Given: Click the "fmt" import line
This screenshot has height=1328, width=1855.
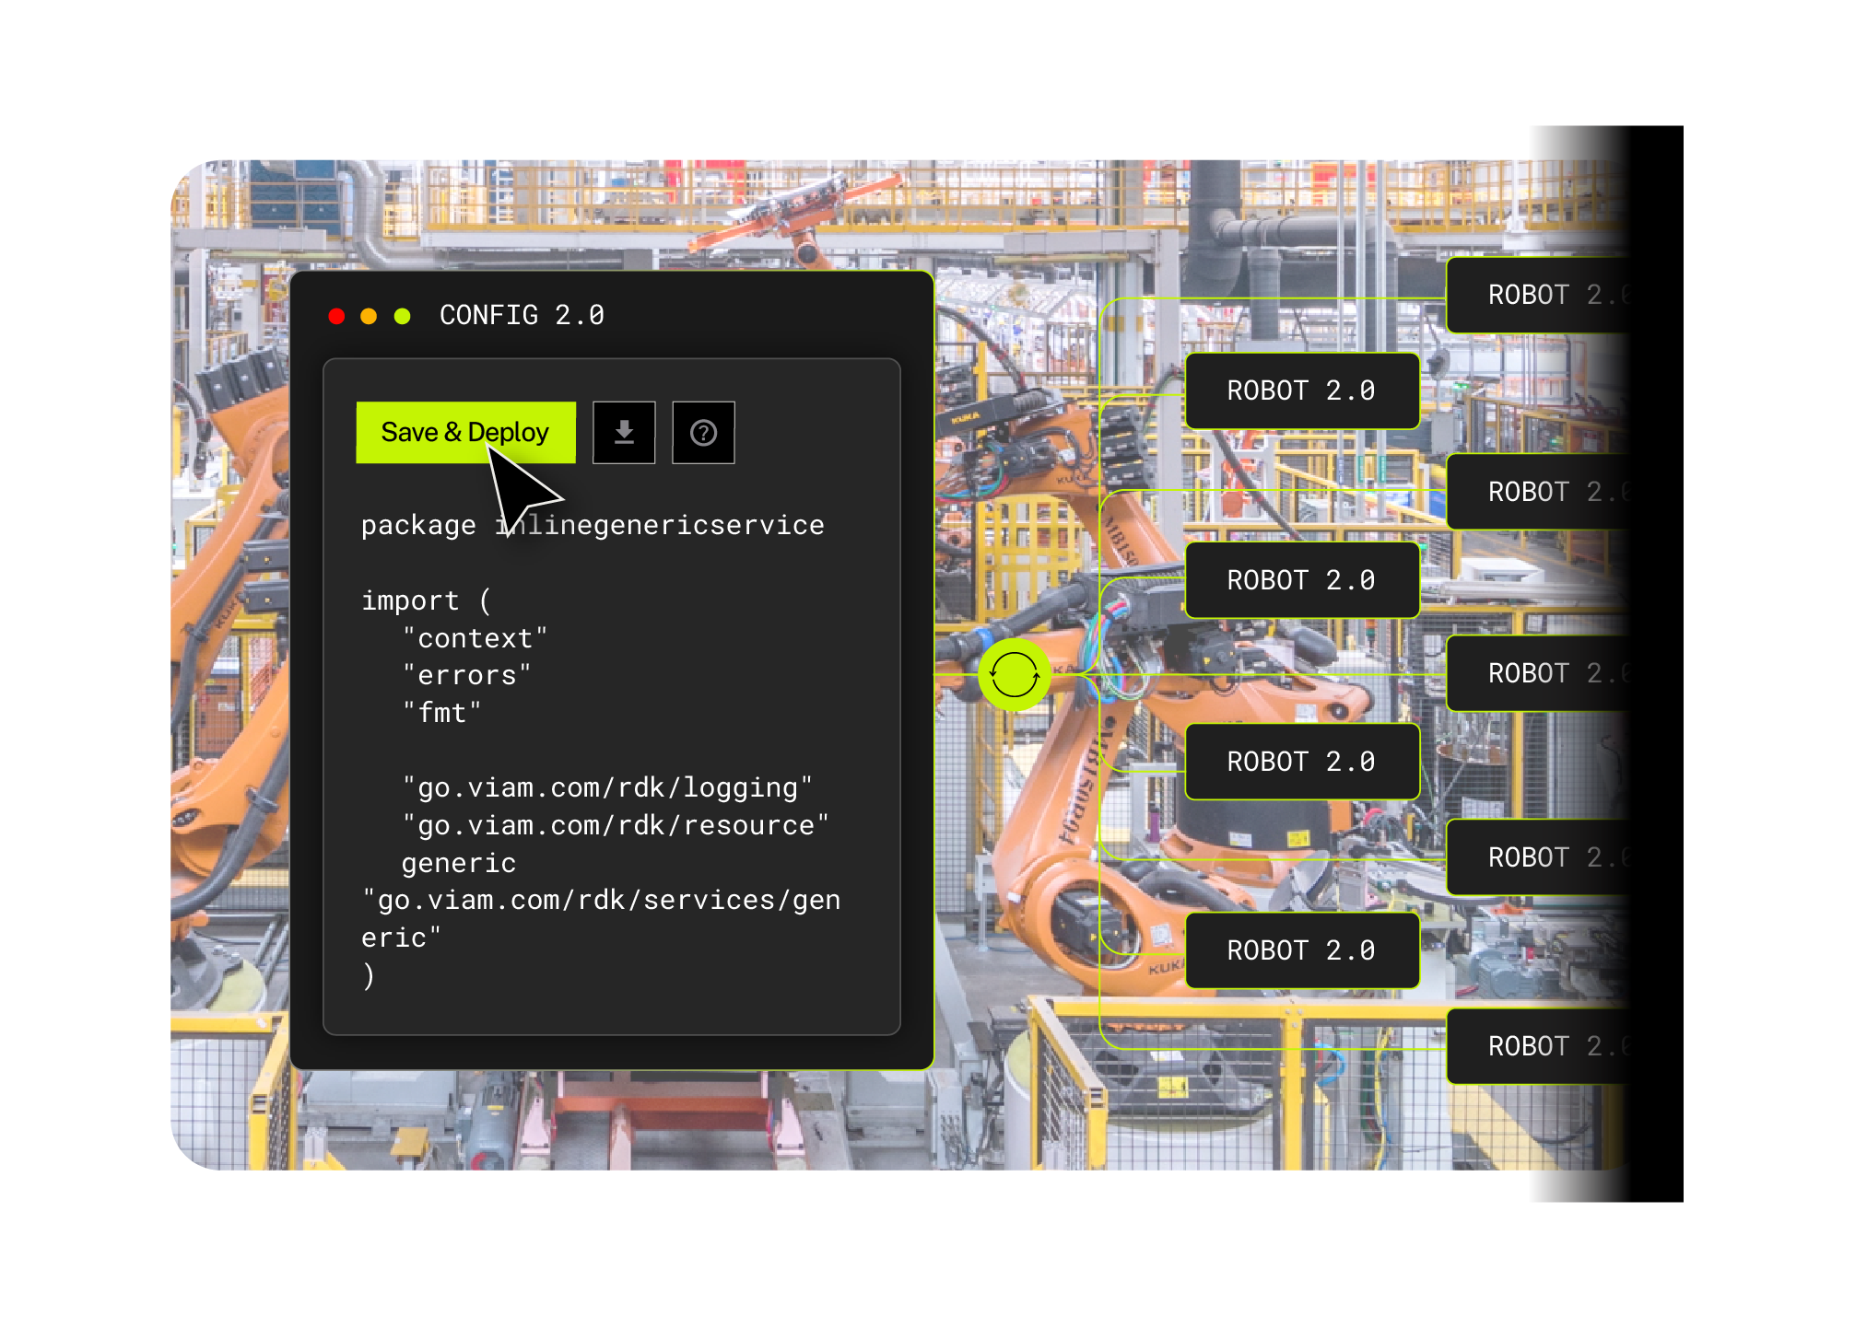Looking at the screenshot, I should [x=441, y=713].
